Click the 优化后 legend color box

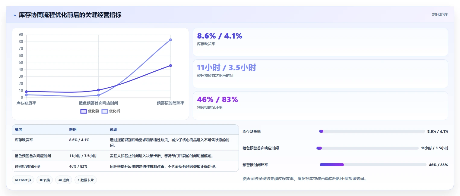point(105,111)
